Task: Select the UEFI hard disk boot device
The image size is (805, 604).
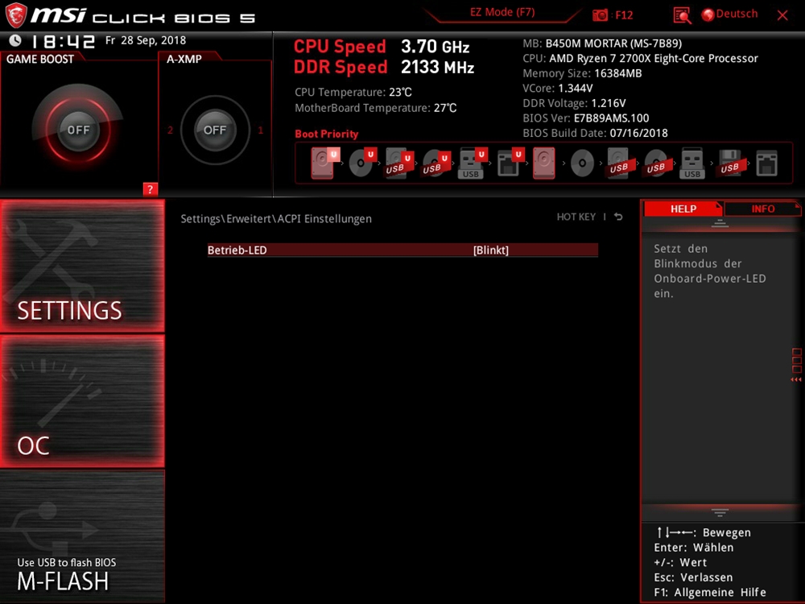Action: tap(324, 163)
